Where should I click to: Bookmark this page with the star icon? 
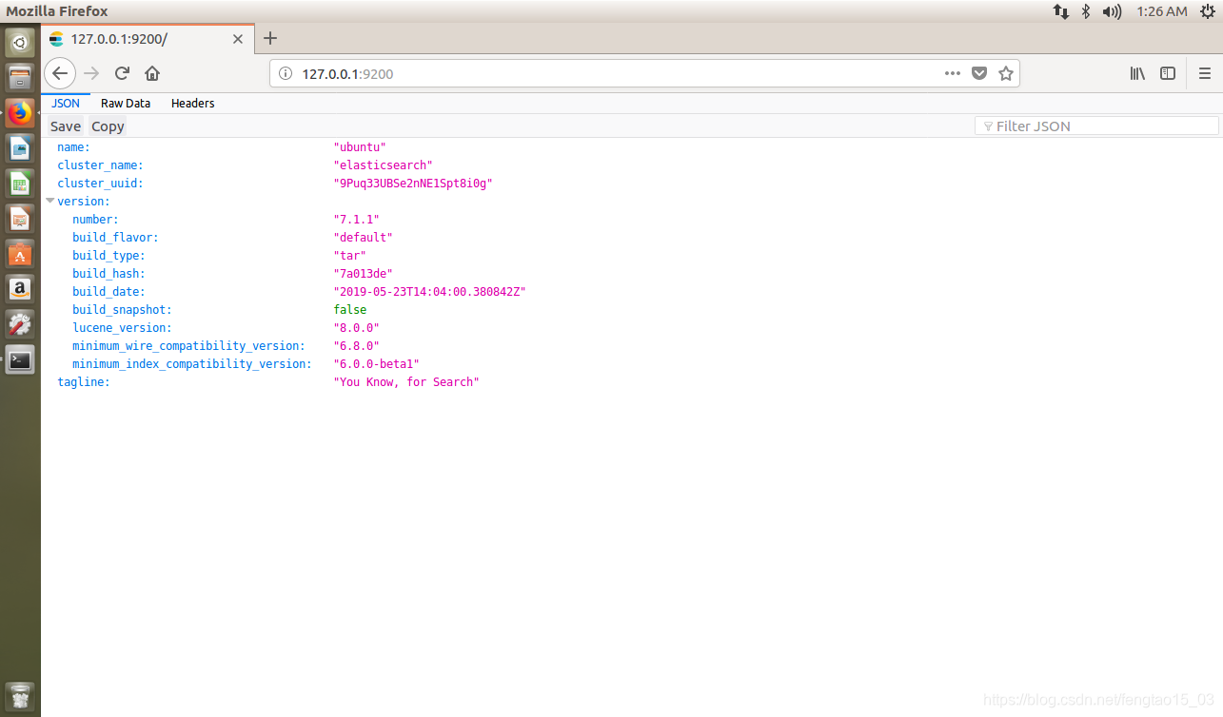(1006, 73)
